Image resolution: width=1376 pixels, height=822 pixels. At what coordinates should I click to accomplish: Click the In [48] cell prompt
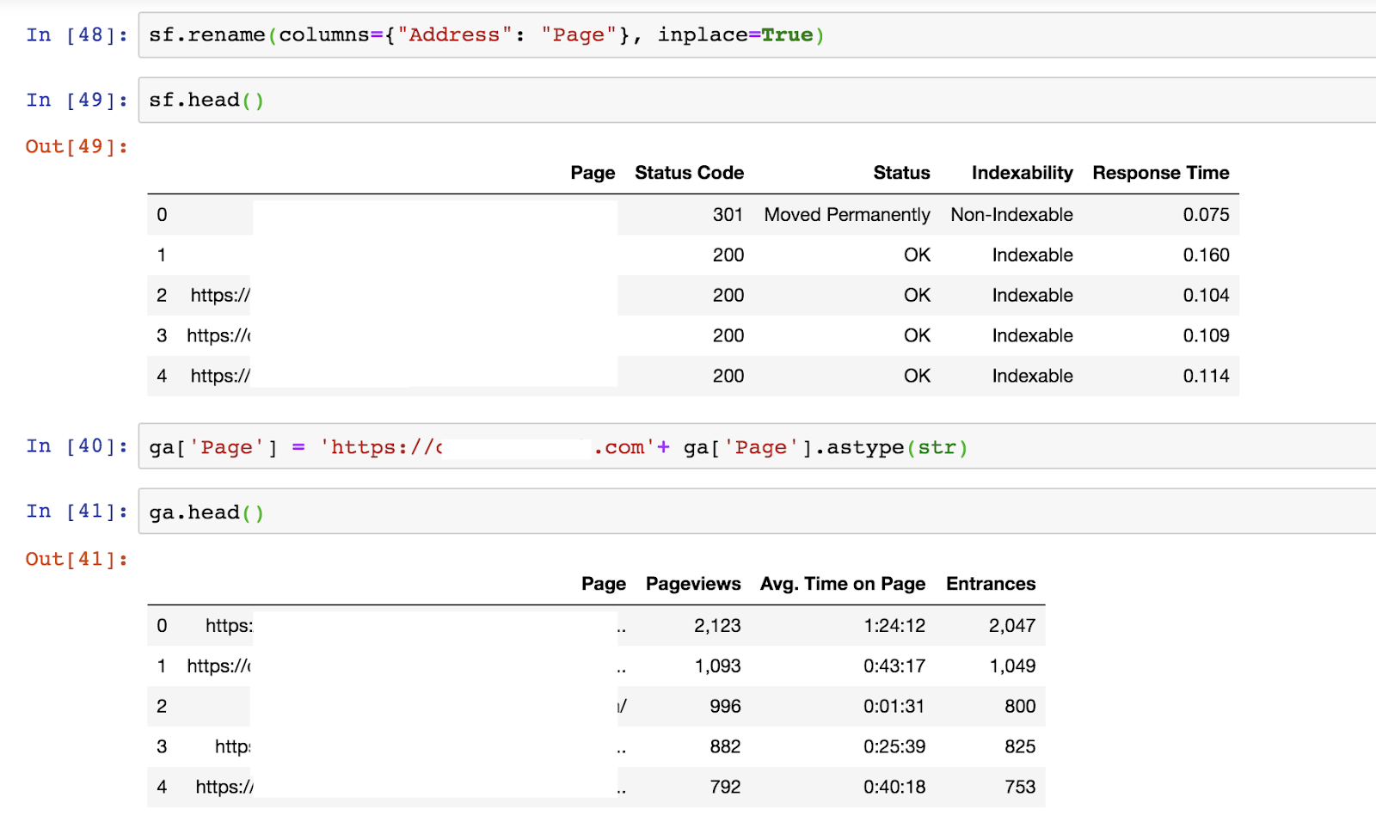pos(77,35)
